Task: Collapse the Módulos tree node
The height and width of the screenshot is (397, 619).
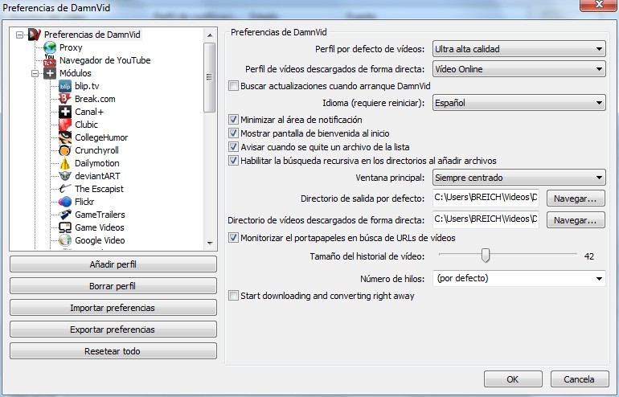Action: click(35, 73)
